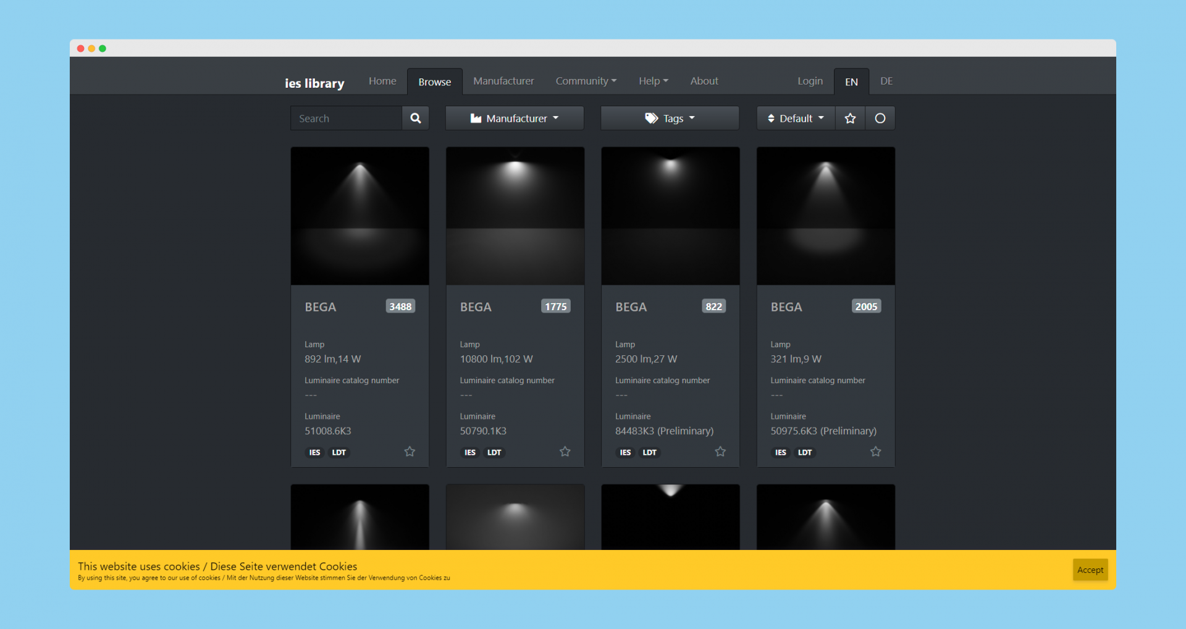Screen dimensions: 1186x629
Task: Click the lamp value 10800 lm,102 W
Action: [496, 359]
